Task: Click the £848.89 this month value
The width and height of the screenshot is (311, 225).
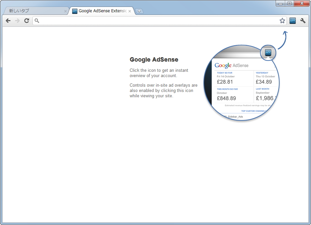Action: (x=226, y=98)
